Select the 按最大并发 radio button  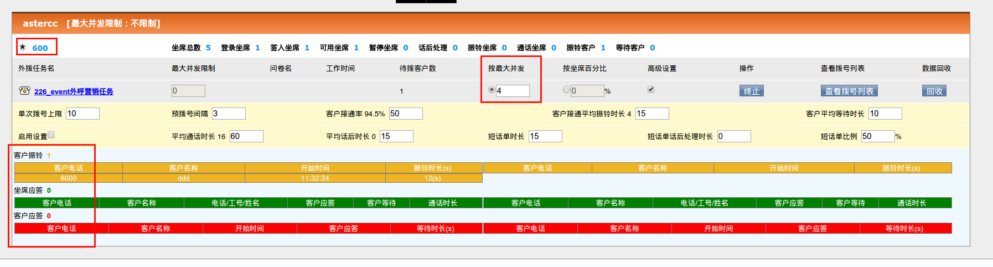[x=492, y=90]
